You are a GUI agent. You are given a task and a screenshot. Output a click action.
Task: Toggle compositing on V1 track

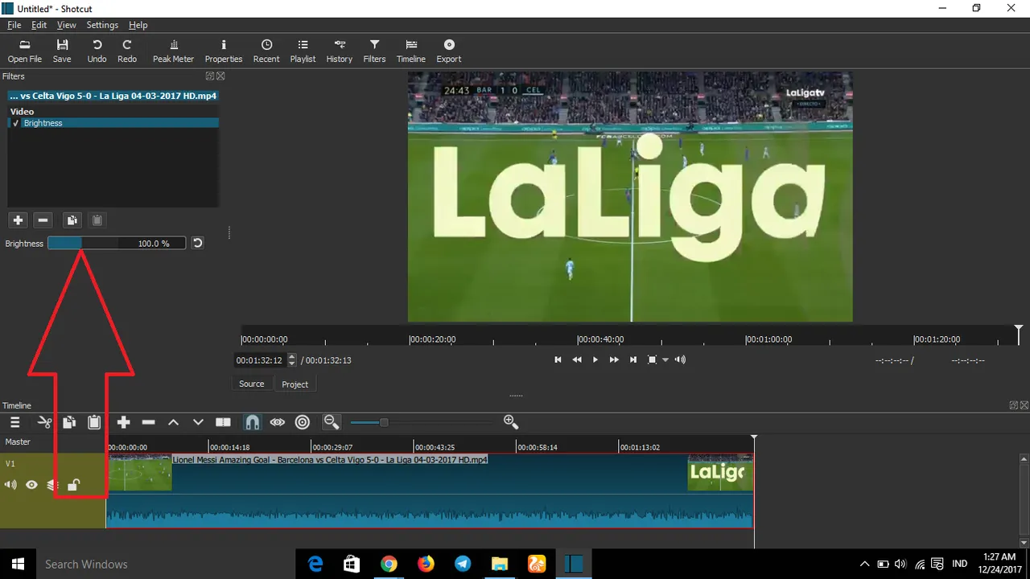point(52,485)
